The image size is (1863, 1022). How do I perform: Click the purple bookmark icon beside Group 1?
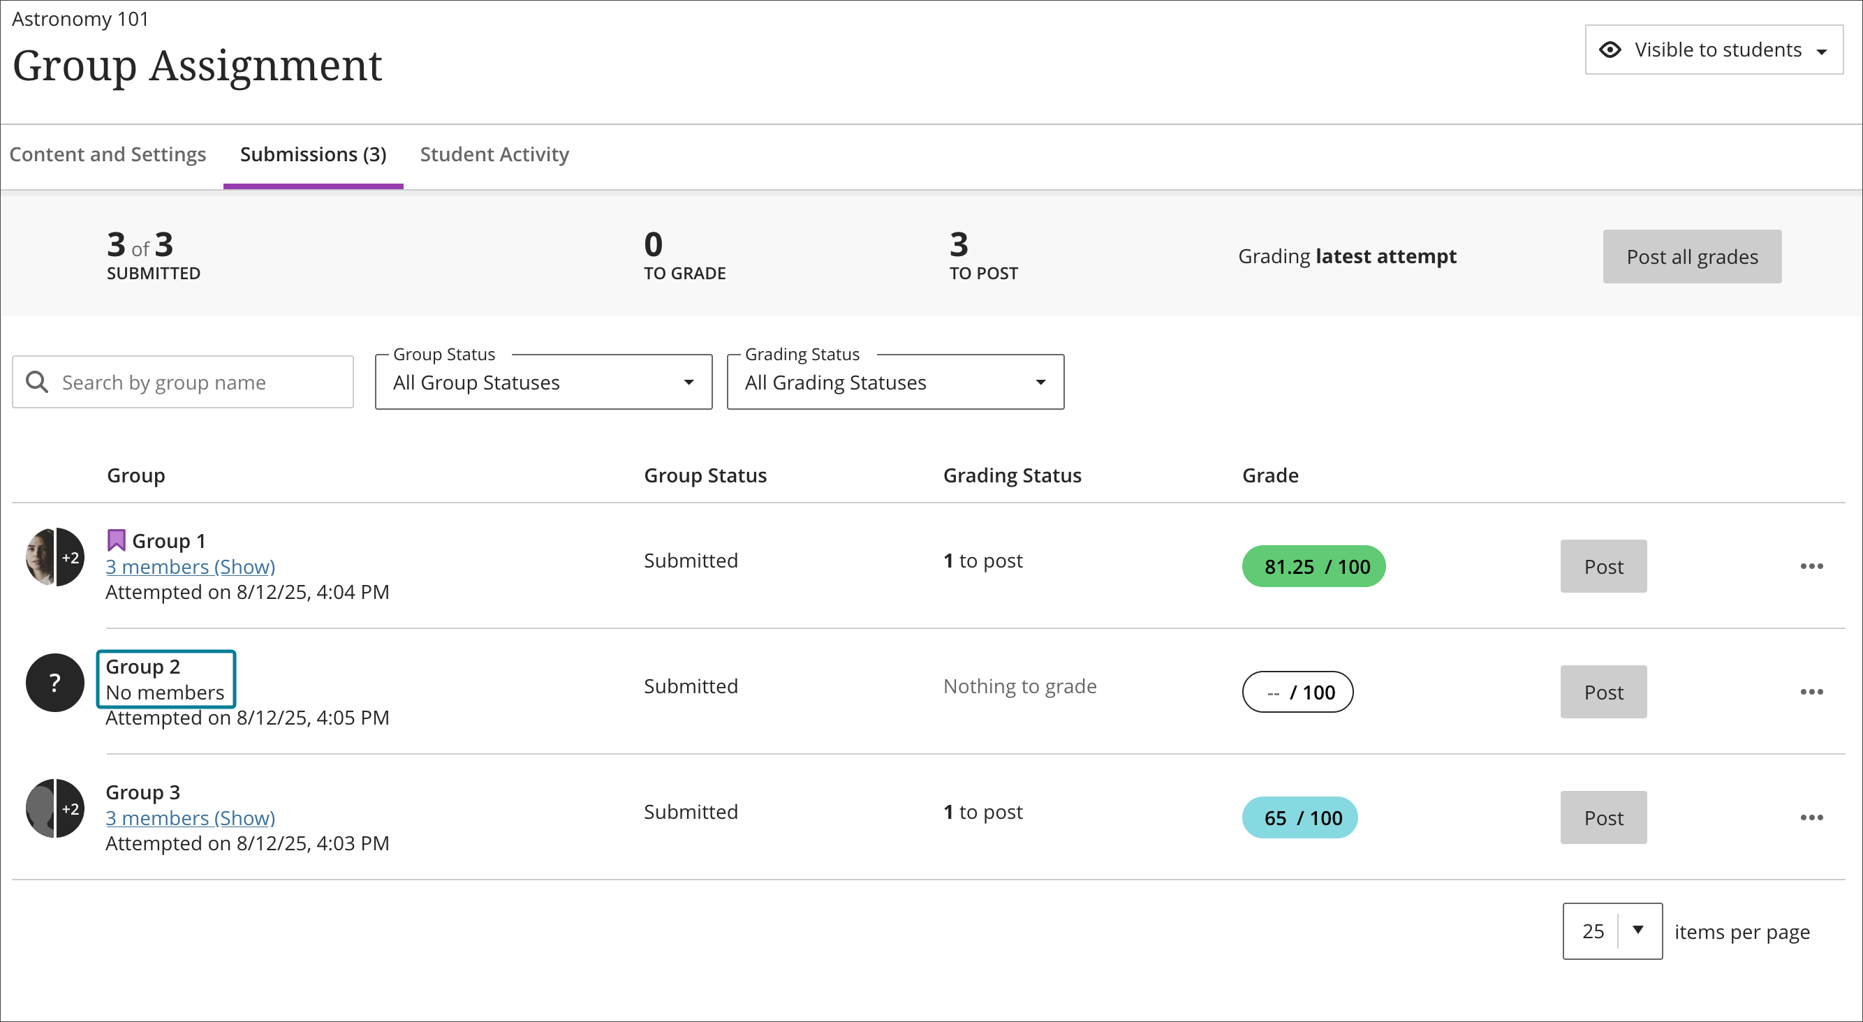tap(117, 538)
